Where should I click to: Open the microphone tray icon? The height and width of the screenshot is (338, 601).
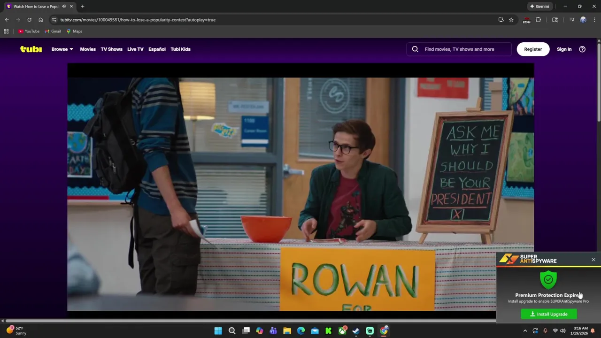(545, 331)
